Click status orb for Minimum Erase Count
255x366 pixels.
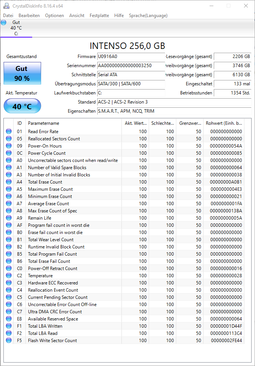pyautogui.click(x=9, y=196)
